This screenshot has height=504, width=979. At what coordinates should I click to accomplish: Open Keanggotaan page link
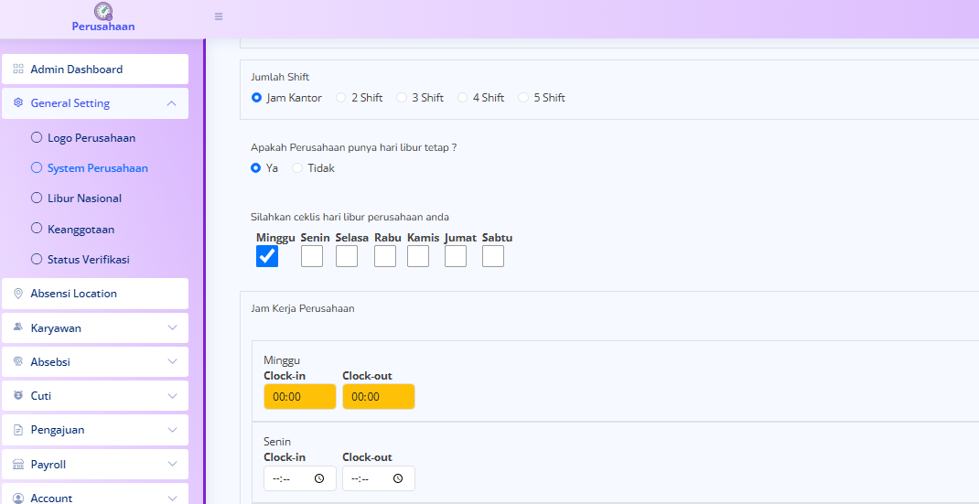81,230
